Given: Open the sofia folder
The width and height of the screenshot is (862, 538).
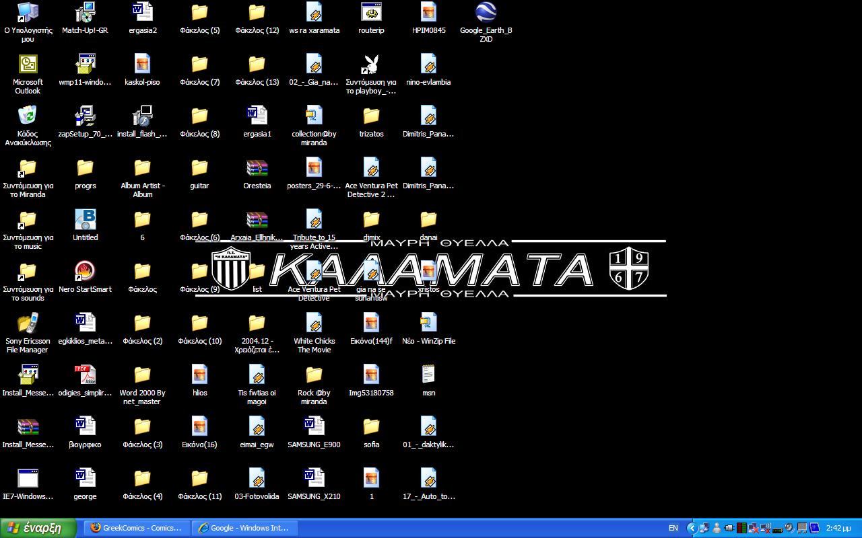Looking at the screenshot, I should pyautogui.click(x=371, y=426).
